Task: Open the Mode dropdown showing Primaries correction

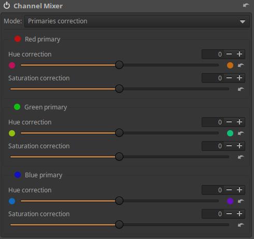Action: coord(137,21)
